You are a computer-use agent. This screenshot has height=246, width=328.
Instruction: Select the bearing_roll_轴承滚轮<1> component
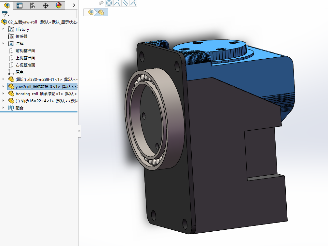[x=46, y=94]
